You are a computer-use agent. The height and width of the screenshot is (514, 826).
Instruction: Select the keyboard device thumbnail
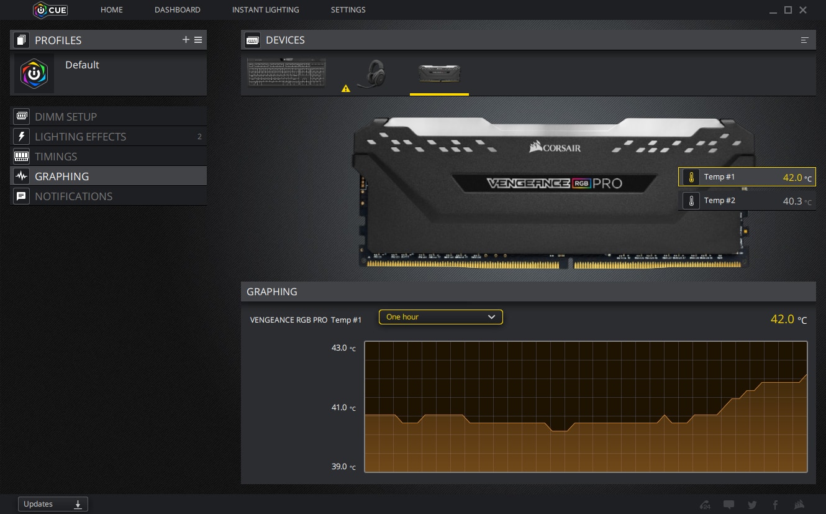tap(286, 73)
